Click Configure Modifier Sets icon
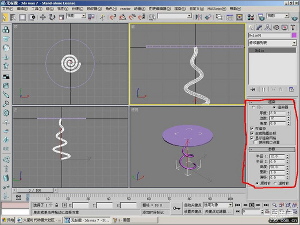Screen dimensions: 300x225 [x=291, y=90]
